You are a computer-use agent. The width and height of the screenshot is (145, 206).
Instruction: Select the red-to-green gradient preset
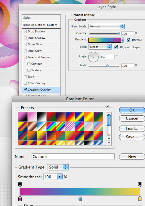(51, 117)
